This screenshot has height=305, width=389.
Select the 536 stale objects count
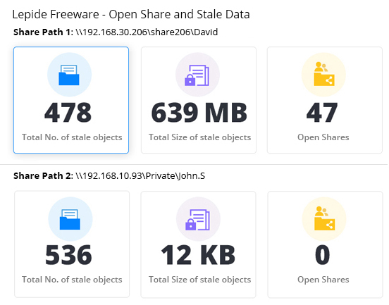click(x=68, y=255)
